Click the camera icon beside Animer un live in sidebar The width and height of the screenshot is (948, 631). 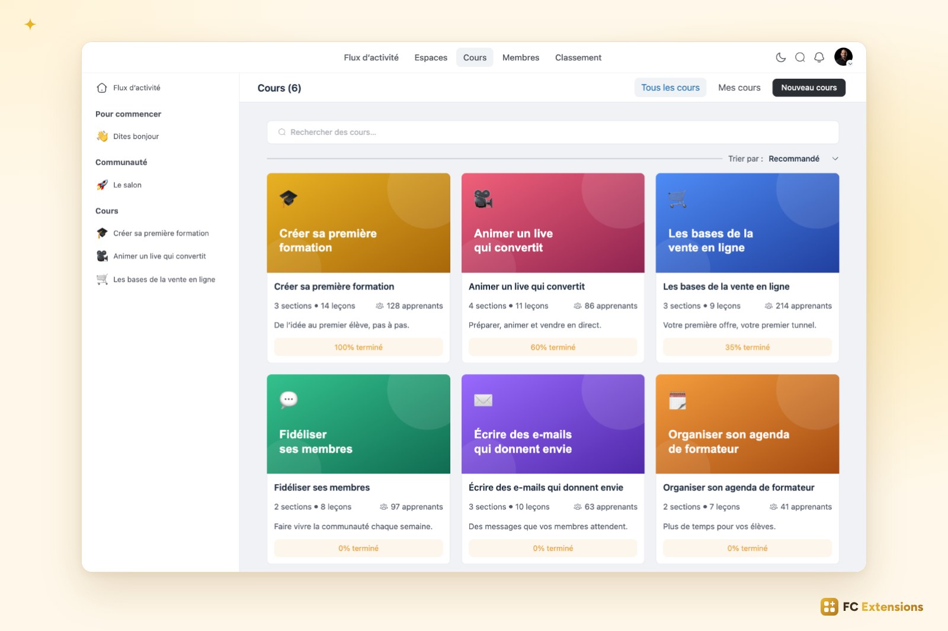pyautogui.click(x=102, y=256)
